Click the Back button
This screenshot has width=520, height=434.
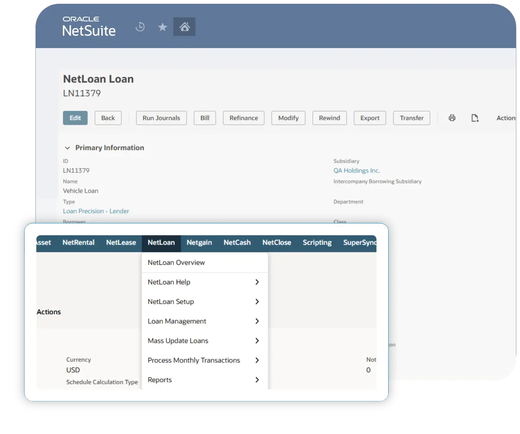(x=108, y=118)
